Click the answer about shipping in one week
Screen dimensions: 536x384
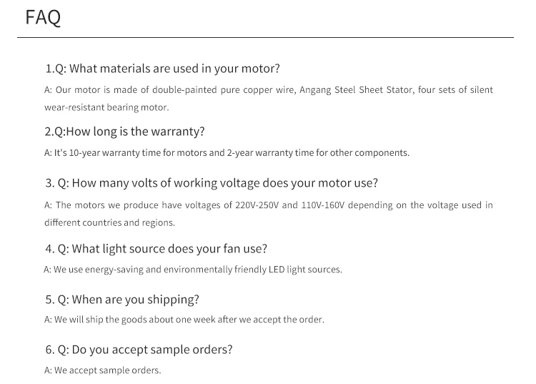click(184, 320)
